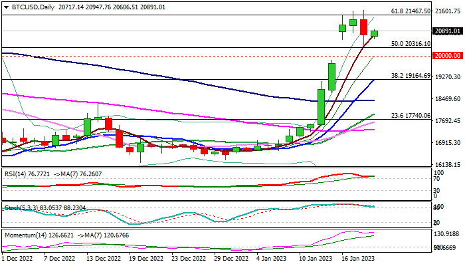This screenshot has width=465, height=266.
Task: Click the Momentum(14) indicator label
Action: [x=25, y=235]
